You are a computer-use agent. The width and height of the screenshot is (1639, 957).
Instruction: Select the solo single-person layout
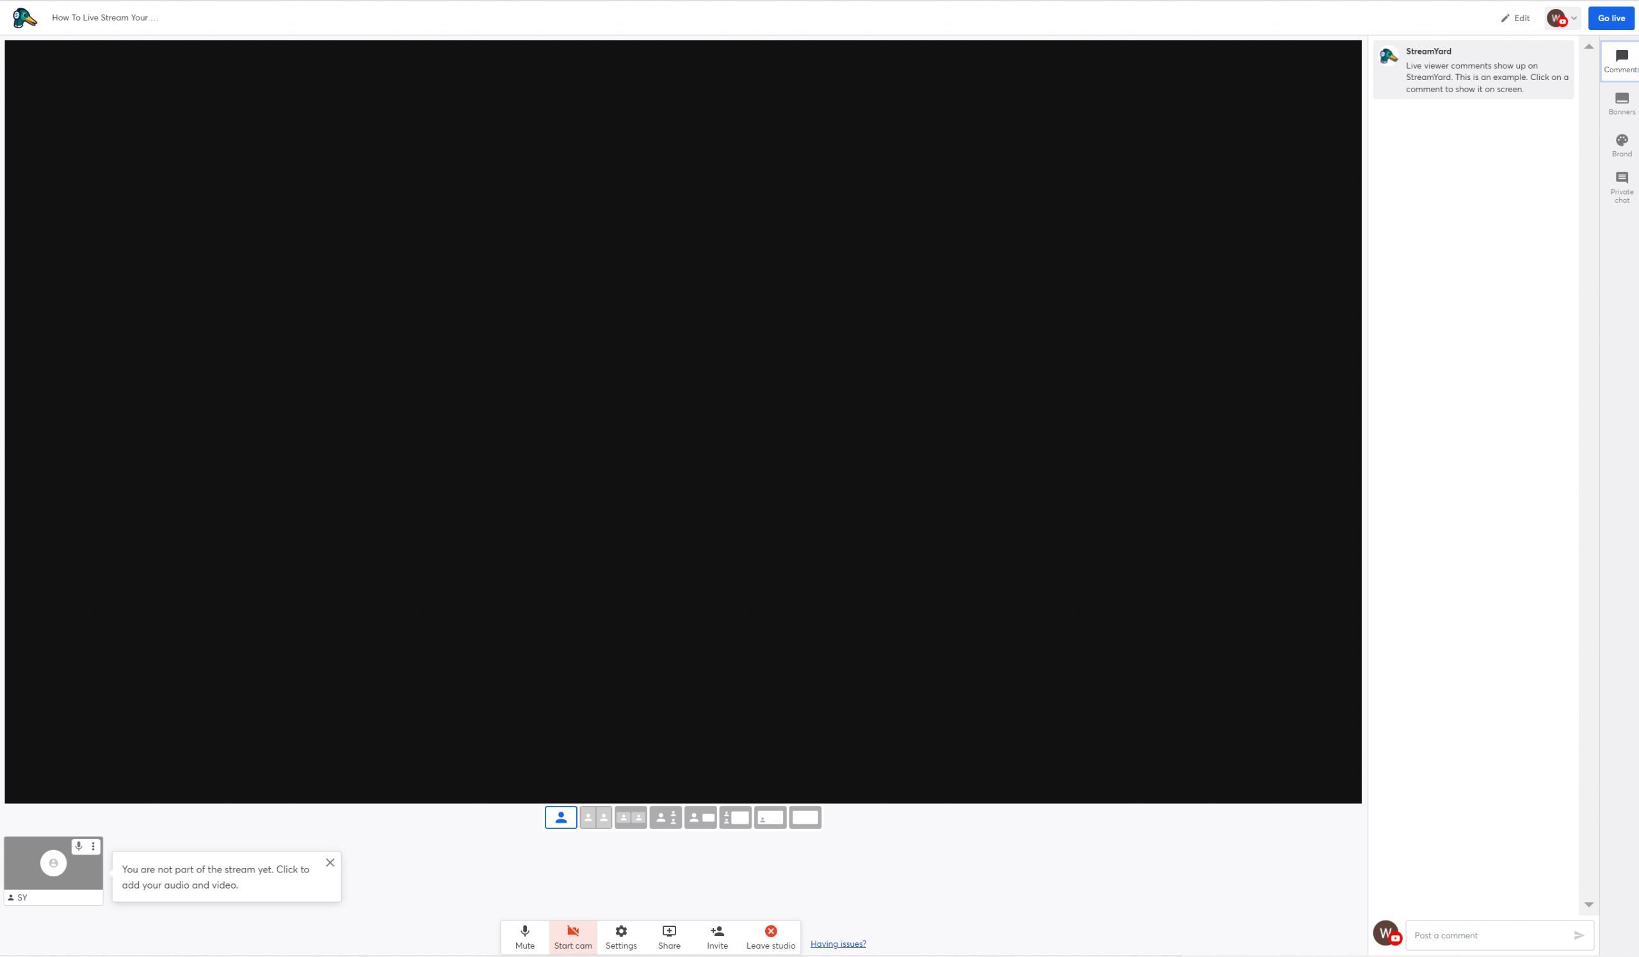pos(561,818)
